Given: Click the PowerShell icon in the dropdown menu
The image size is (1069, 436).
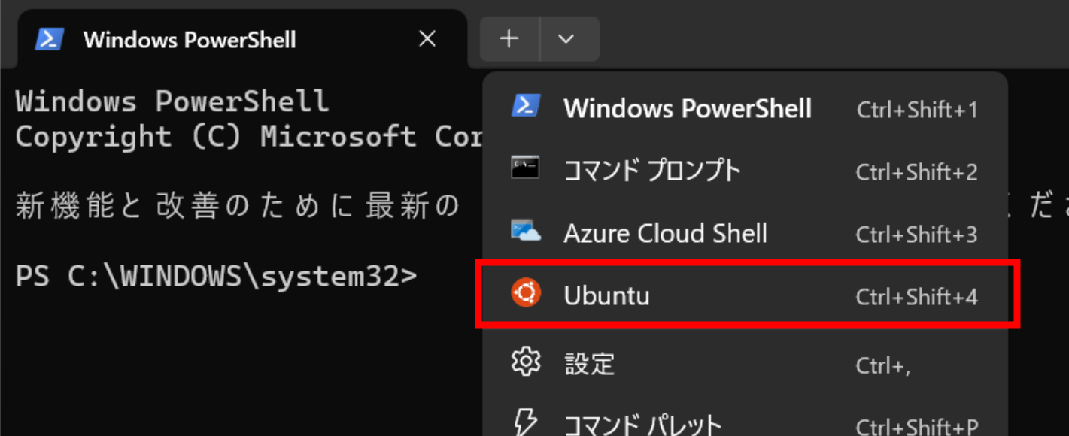Looking at the screenshot, I should (x=526, y=106).
